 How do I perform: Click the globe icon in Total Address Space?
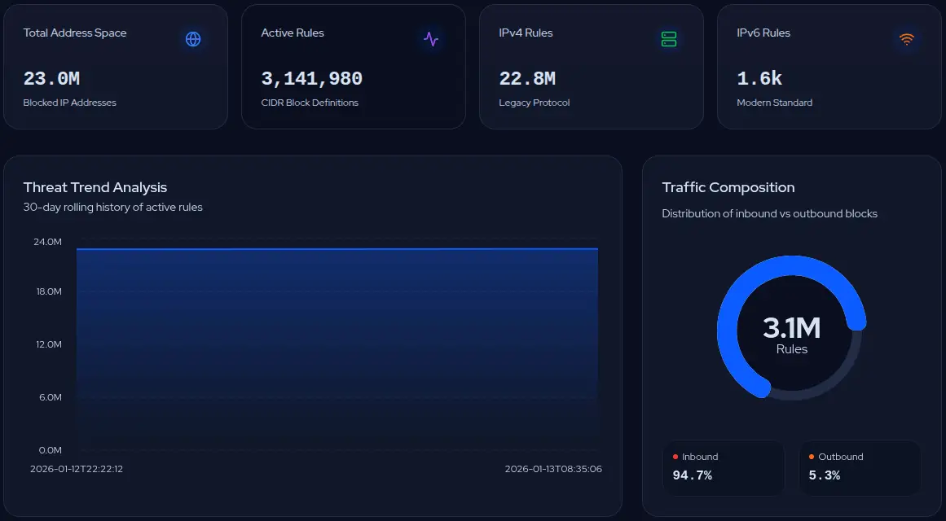pos(193,39)
